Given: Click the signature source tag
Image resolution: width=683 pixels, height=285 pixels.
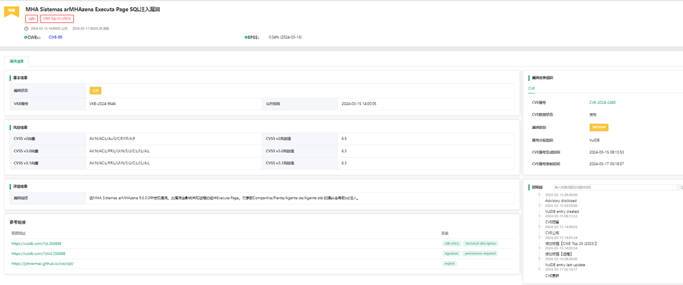Looking at the screenshot, I should (451, 254).
